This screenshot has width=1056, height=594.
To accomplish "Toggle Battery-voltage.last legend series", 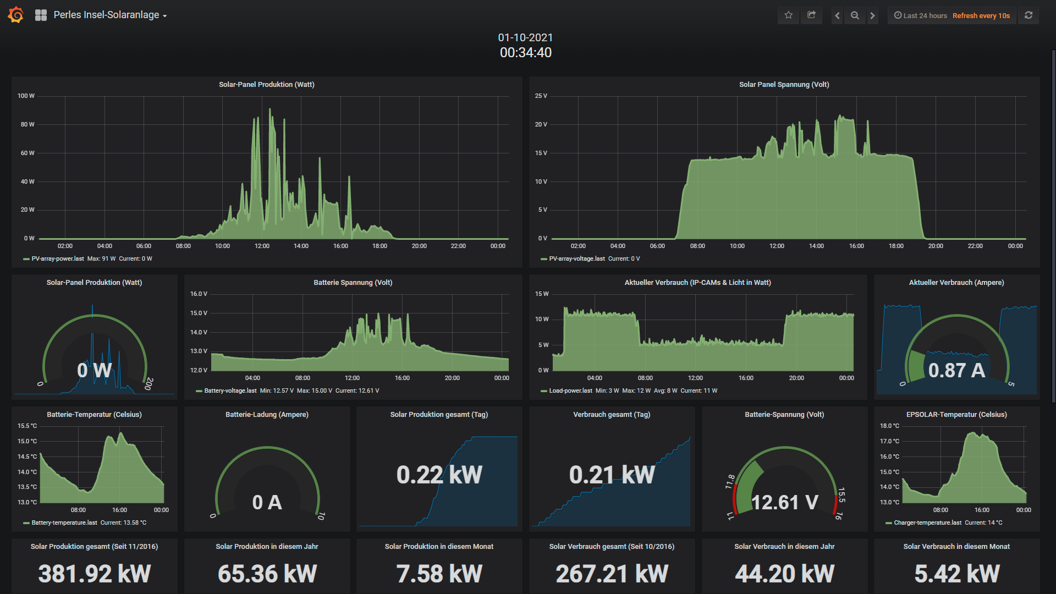I will pyautogui.click(x=230, y=391).
